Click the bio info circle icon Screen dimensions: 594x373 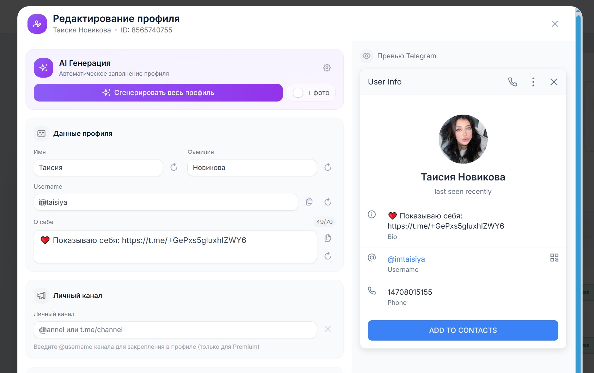372,214
